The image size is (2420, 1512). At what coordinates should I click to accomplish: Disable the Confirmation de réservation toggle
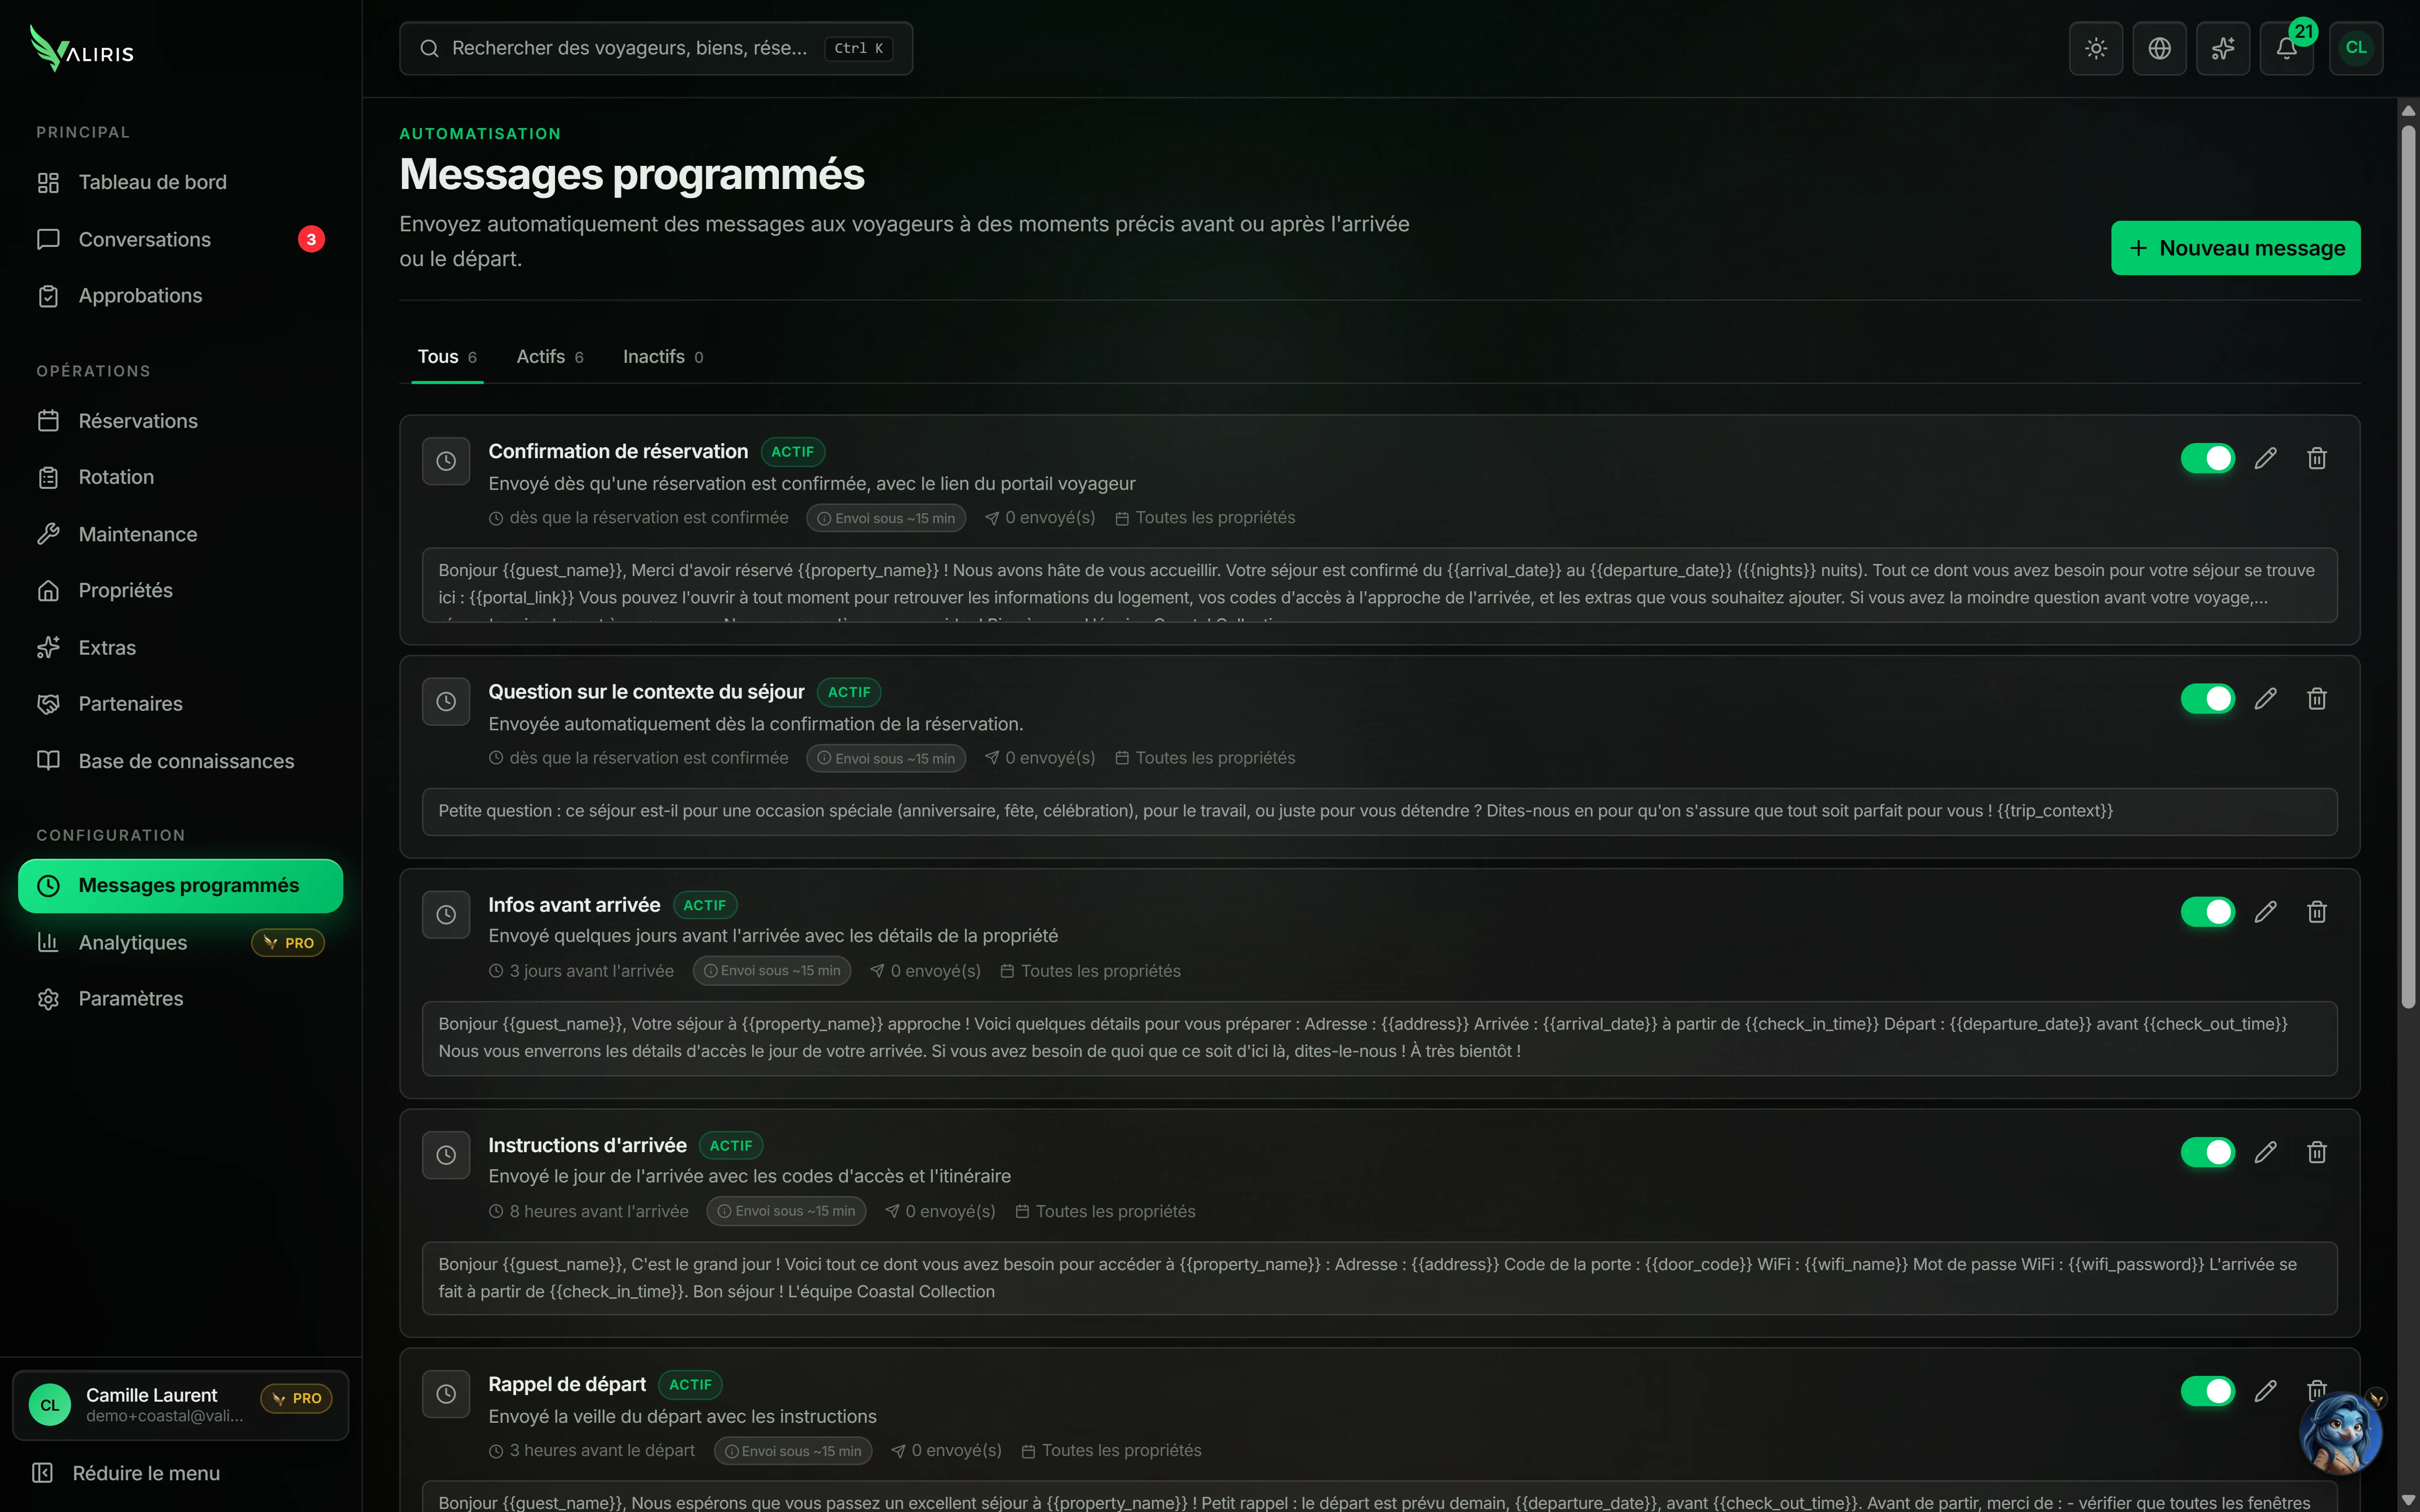[2208, 458]
